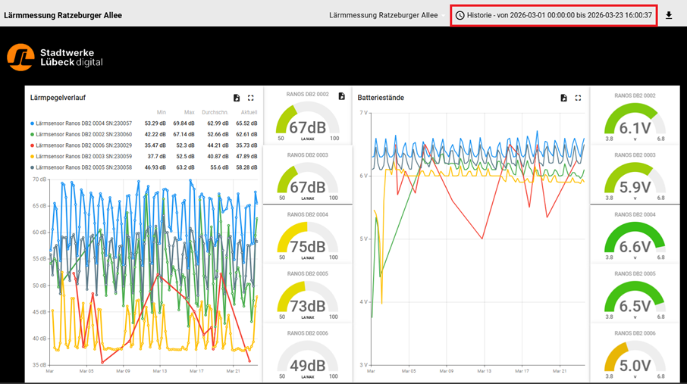Viewport: 687px width, 384px height.
Task: Sort the legend by the Durchschn. column
Action: pos(215,112)
